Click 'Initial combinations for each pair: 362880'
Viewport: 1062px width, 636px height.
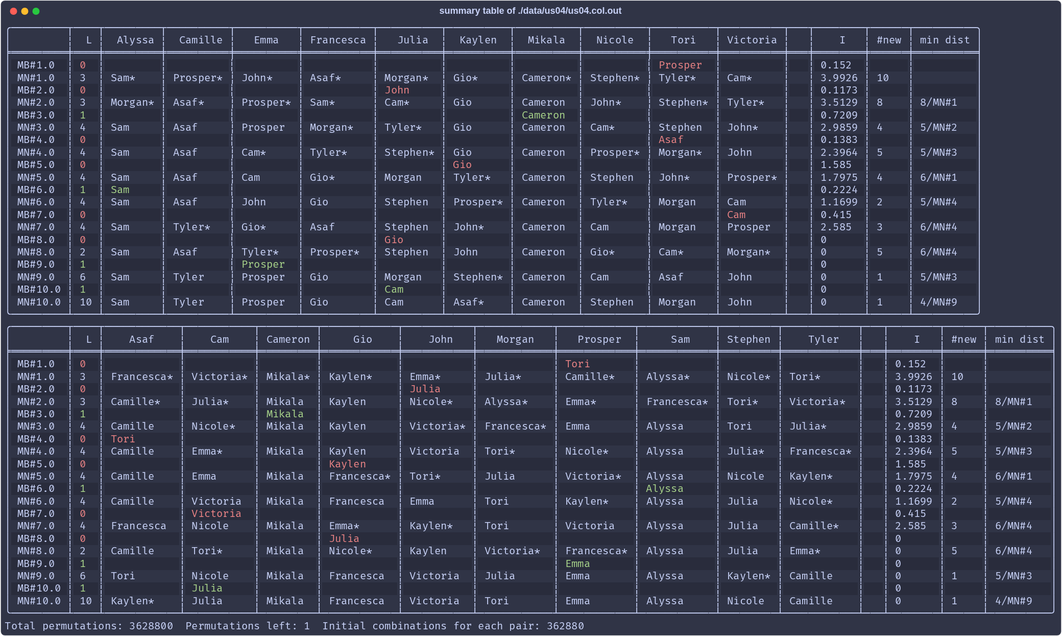[453, 626]
